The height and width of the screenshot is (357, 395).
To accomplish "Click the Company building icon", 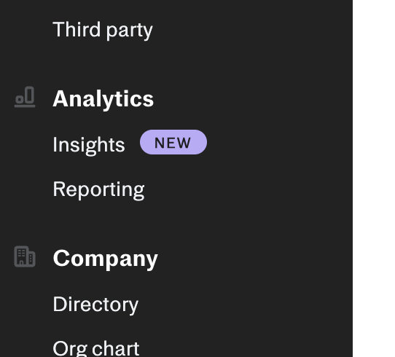I will [x=25, y=256].
